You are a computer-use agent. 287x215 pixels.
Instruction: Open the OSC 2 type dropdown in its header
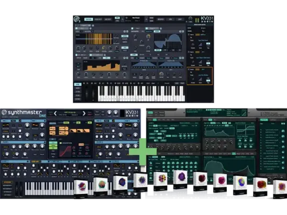coord(107,121)
